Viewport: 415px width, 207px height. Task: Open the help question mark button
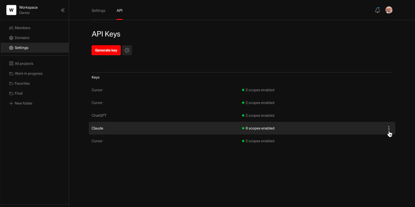pyautogui.click(x=127, y=50)
